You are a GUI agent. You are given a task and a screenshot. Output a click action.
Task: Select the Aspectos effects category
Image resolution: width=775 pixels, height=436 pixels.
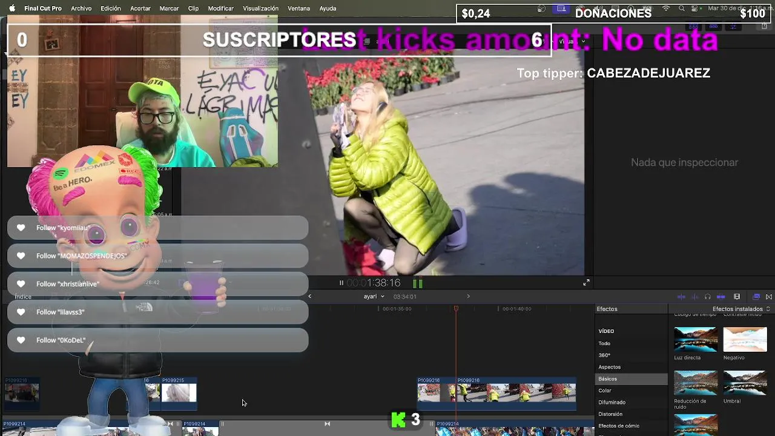click(609, 367)
